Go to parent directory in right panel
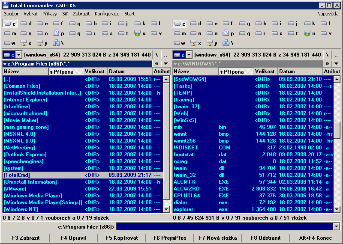Viewport: 343px width, 244px height. click(x=336, y=55)
